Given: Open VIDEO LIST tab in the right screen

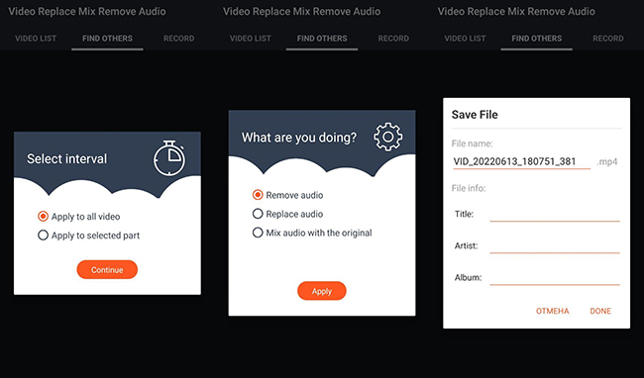Looking at the screenshot, I should (465, 39).
